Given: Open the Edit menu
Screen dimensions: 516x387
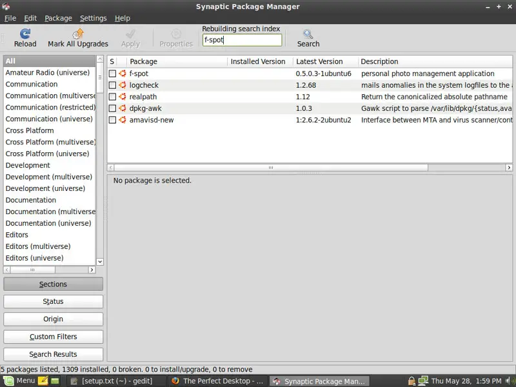Looking at the screenshot, I should (x=30, y=18).
